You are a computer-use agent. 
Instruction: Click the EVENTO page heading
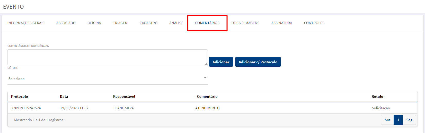[13, 7]
